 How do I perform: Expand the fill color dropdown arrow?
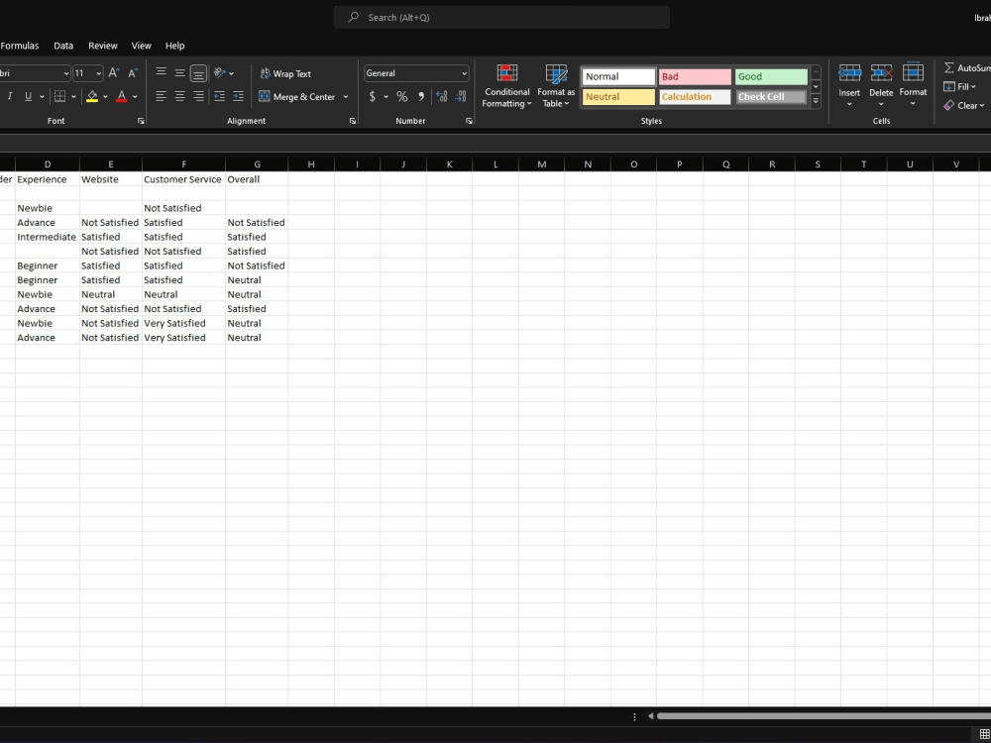pyautogui.click(x=105, y=97)
